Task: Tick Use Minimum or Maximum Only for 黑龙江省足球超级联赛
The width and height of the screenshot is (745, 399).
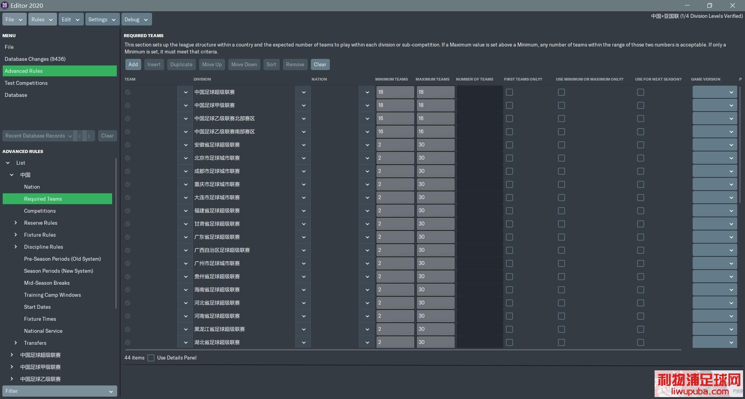Action: coord(561,329)
